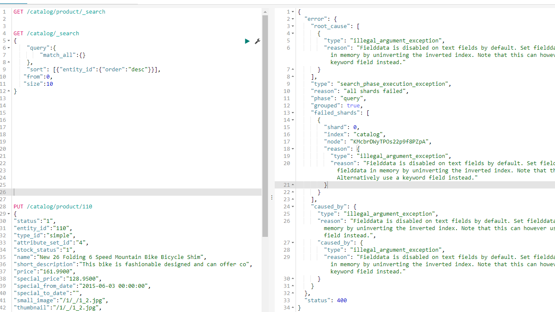Collapse the whole response at output line 1
This screenshot has width=555, height=312.
pos(293,12)
